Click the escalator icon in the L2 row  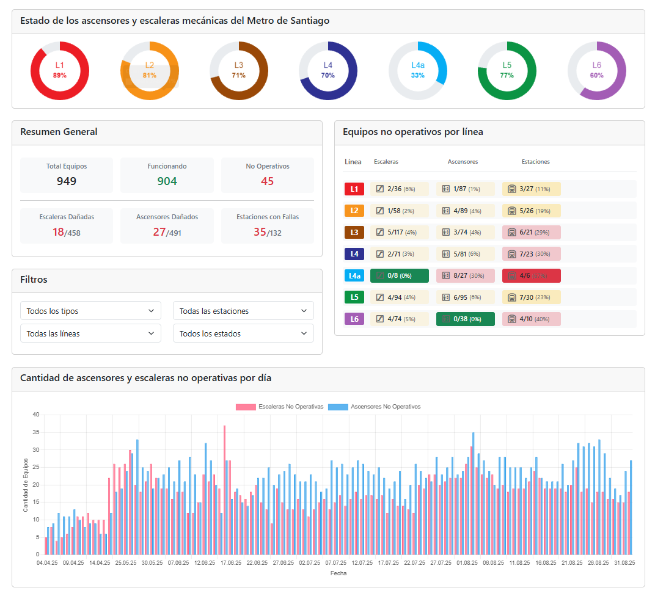(x=379, y=211)
